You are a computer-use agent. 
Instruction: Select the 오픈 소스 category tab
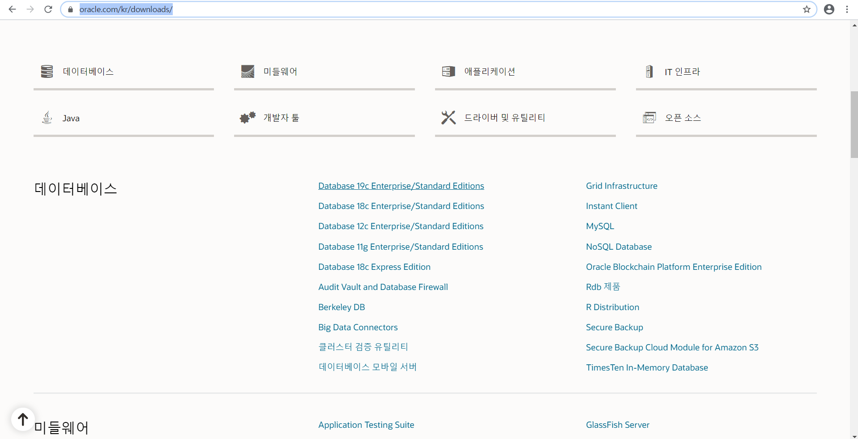coord(726,118)
